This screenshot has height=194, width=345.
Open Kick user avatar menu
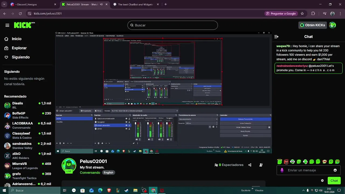(x=332, y=25)
